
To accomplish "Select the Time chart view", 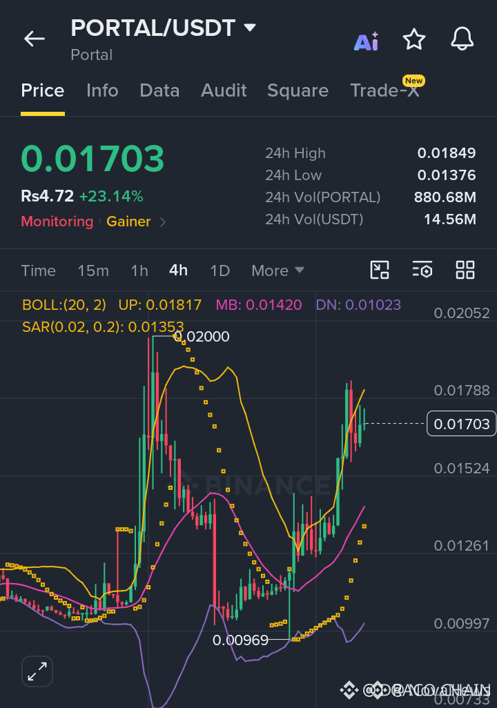I will (x=39, y=271).
